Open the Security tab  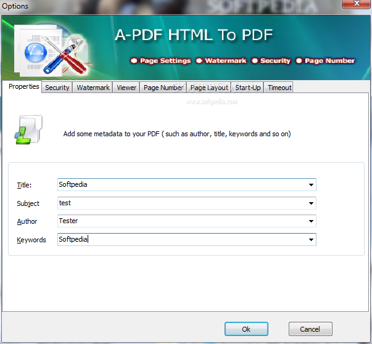tap(57, 88)
